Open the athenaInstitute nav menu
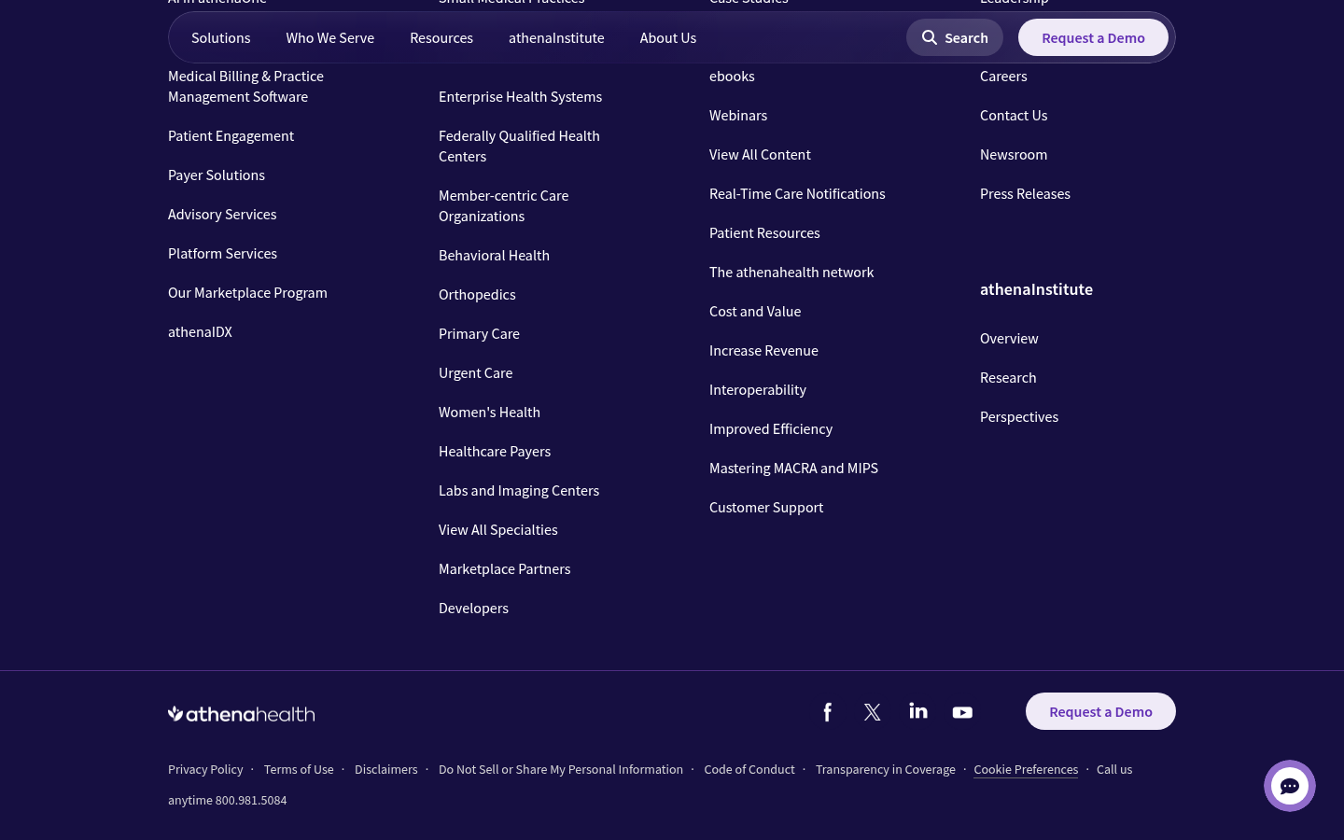The height and width of the screenshot is (840, 1344). (556, 37)
